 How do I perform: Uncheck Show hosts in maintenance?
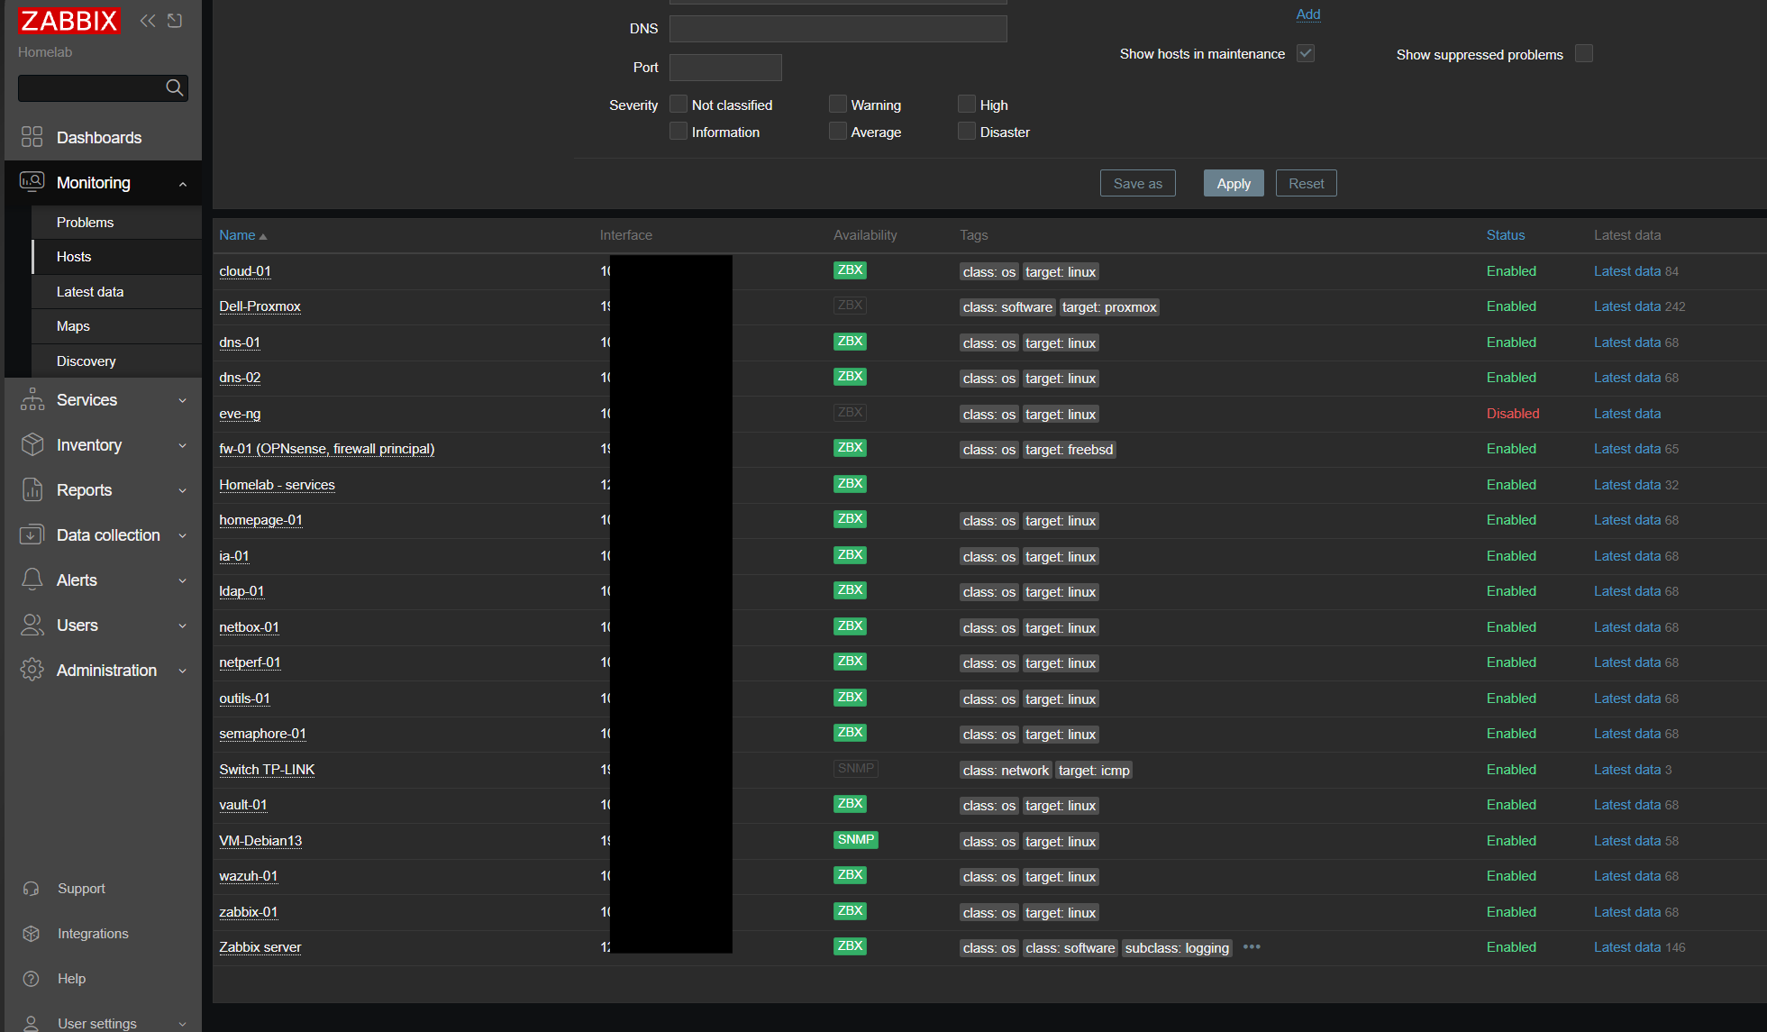coord(1306,53)
